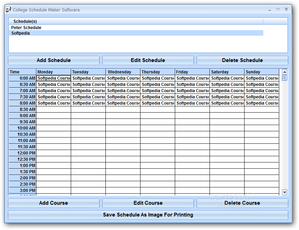Viewport: 299px width, 230px height.
Task: Click the Saturday column header
Action: click(x=227, y=72)
